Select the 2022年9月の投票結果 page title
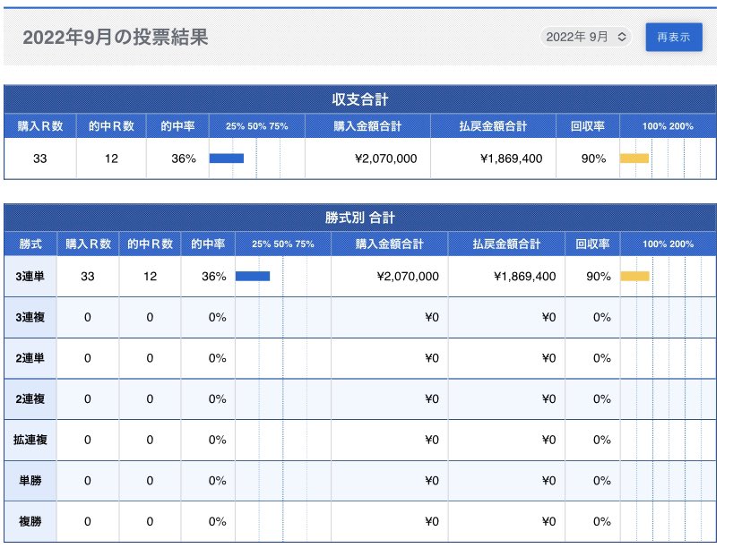742x548 pixels. 116,38
